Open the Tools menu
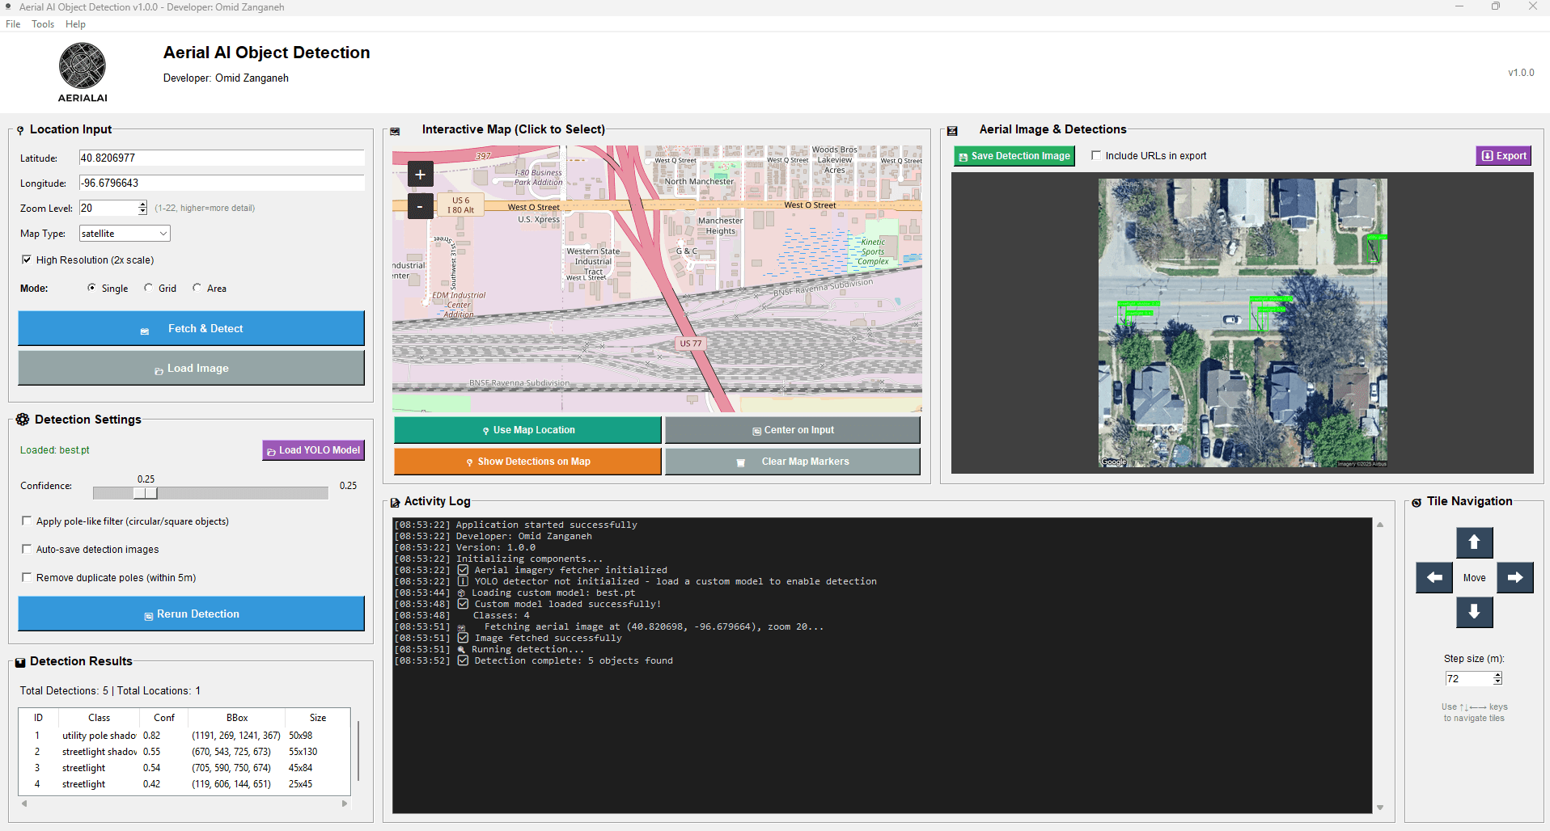The image size is (1550, 831). pyautogui.click(x=43, y=23)
